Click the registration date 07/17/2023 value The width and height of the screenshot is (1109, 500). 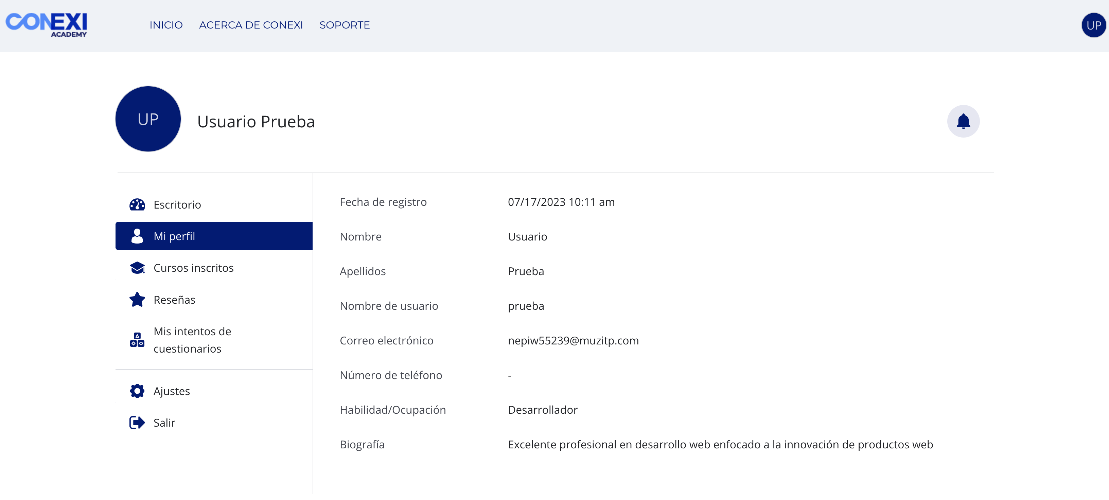(561, 201)
